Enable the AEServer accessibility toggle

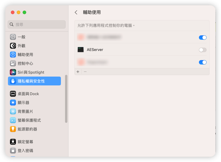(x=203, y=50)
